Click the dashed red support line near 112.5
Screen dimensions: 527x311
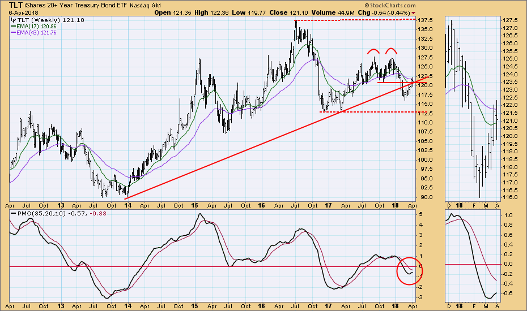[363, 112]
